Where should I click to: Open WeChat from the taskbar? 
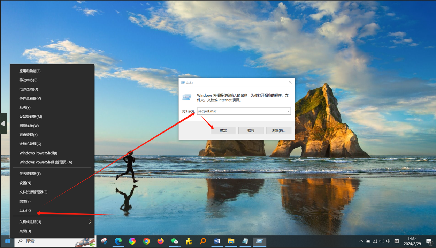click(x=175, y=241)
